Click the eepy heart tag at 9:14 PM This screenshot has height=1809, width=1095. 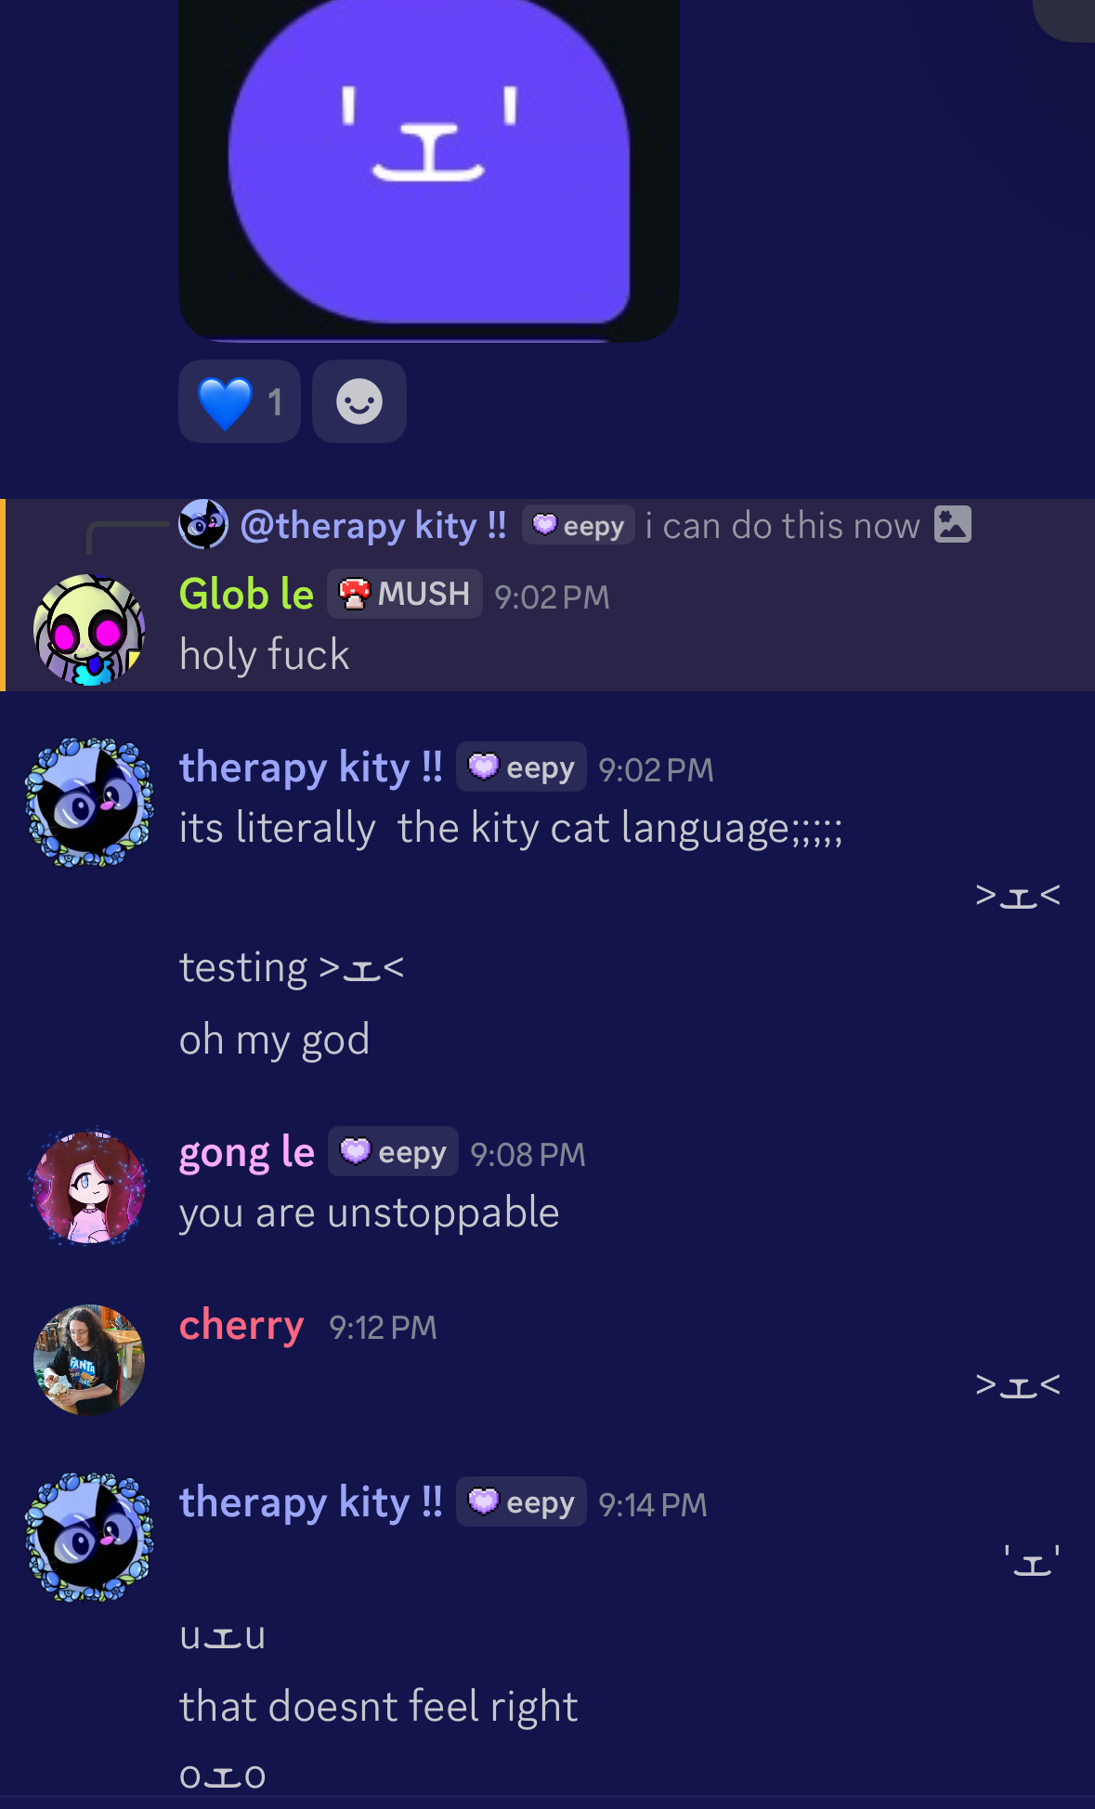pos(521,1502)
